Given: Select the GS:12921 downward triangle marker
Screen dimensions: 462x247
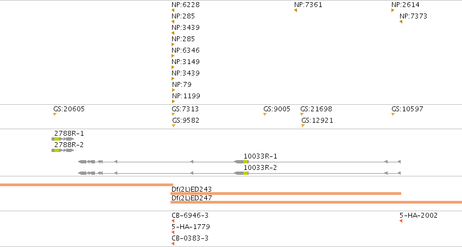Looking at the screenshot, I should [303, 126].
